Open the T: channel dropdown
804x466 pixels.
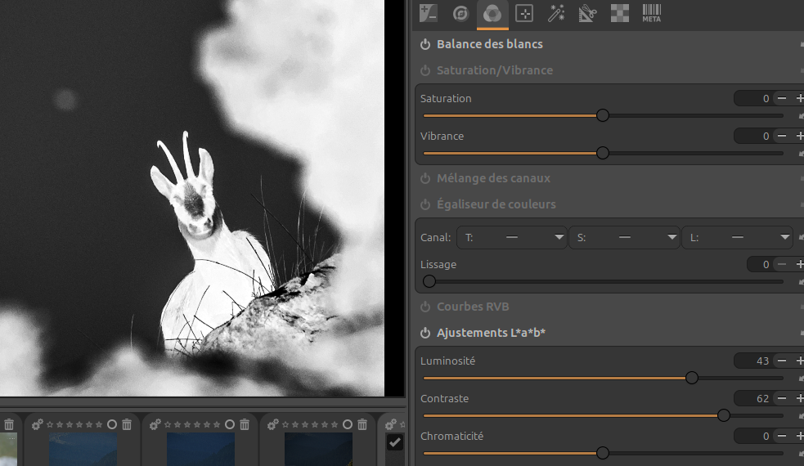(x=513, y=238)
